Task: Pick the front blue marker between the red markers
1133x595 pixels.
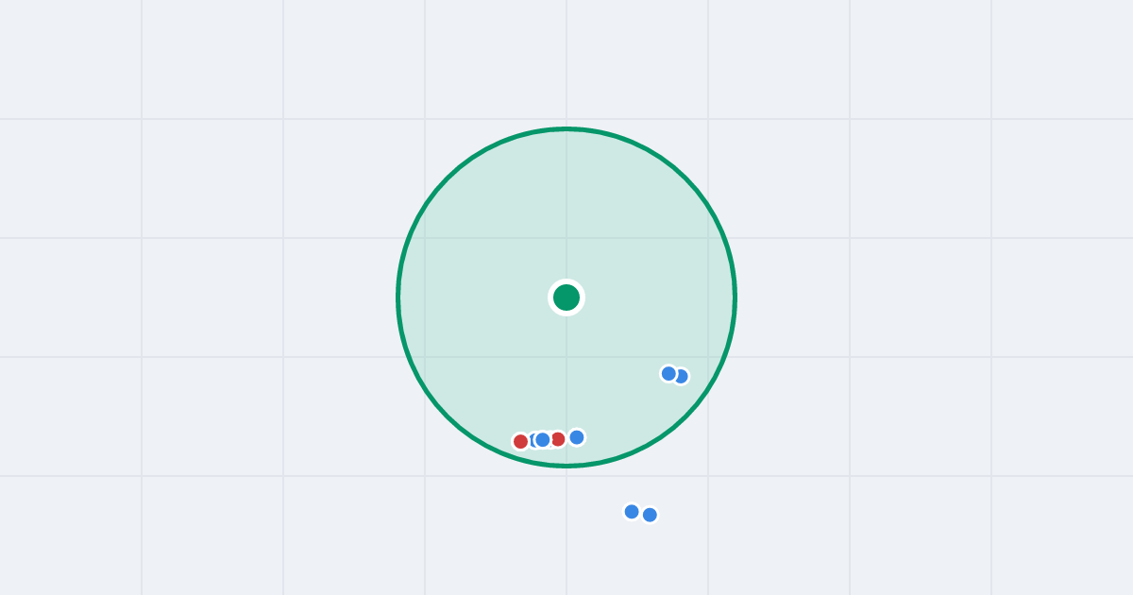Action: click(543, 439)
